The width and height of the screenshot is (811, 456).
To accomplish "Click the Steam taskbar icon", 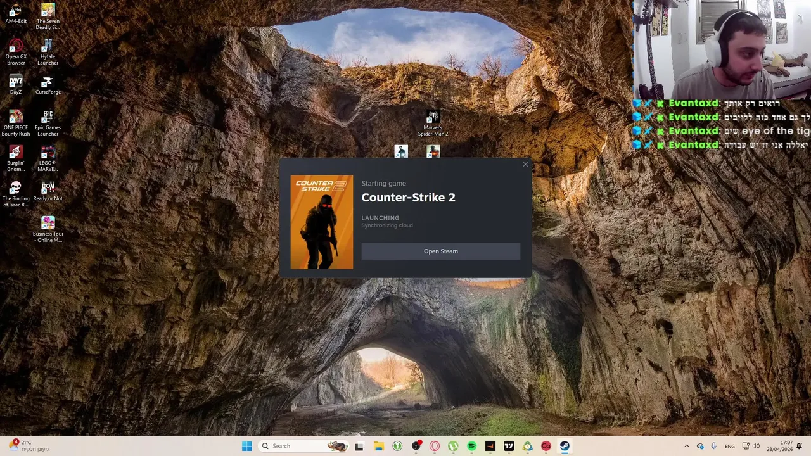I will (565, 446).
